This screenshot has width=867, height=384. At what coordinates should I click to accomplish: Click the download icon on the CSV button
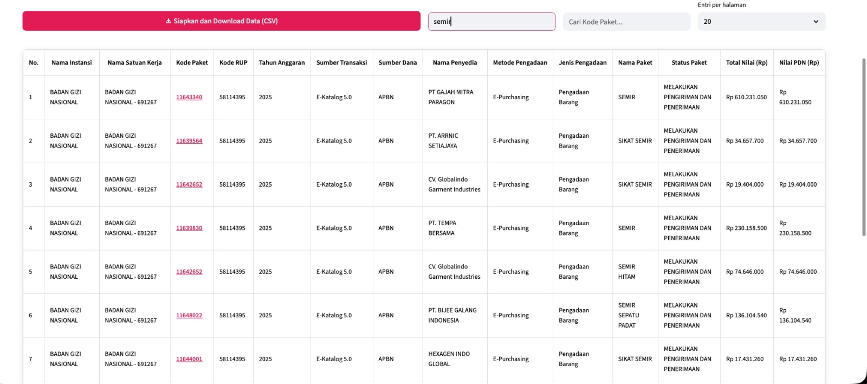coord(169,21)
